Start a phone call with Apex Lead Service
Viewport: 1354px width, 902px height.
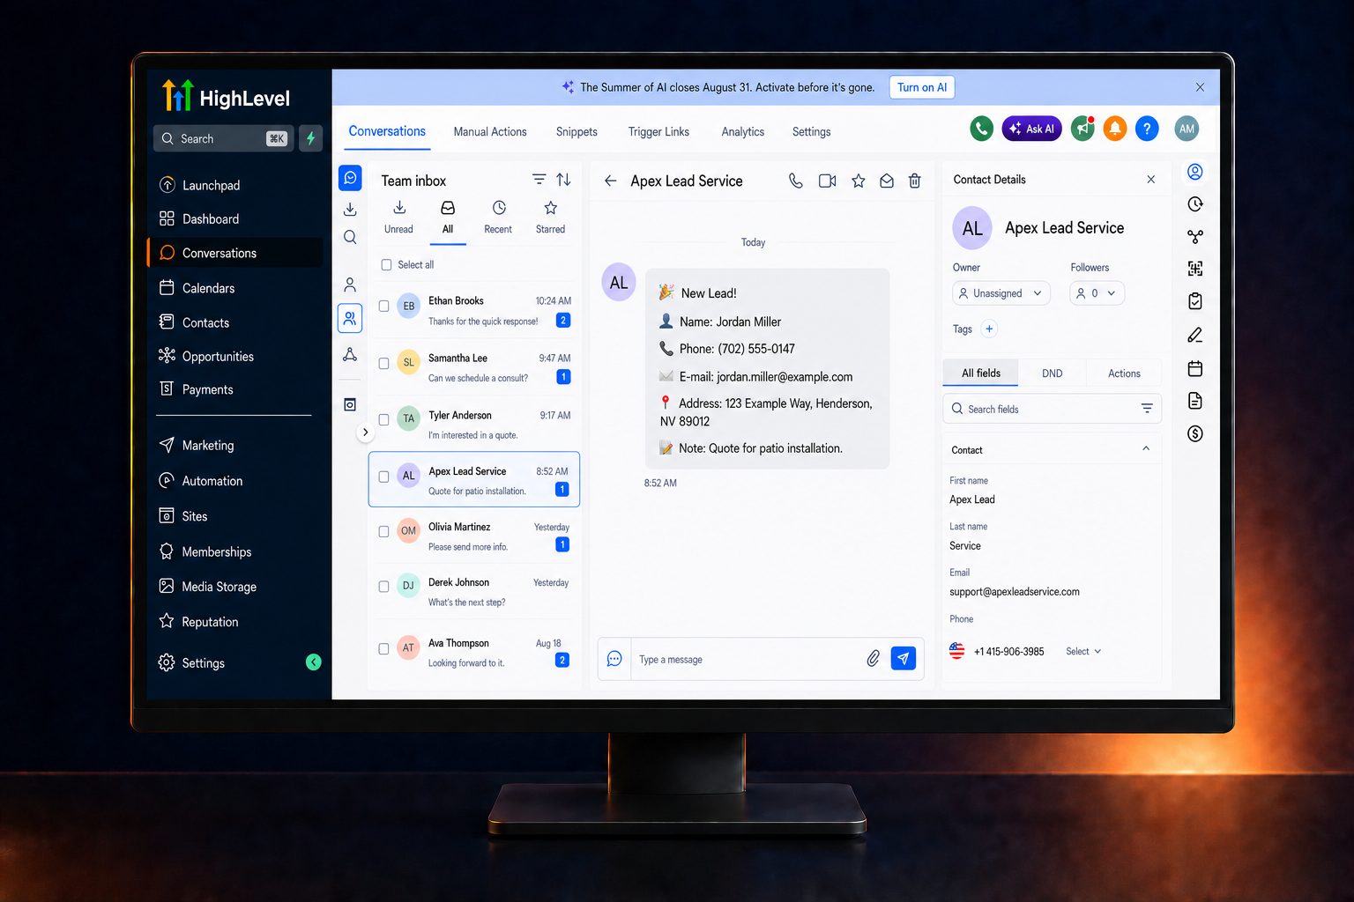coord(795,181)
